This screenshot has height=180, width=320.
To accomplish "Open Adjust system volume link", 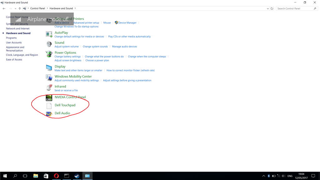I will [67, 47].
